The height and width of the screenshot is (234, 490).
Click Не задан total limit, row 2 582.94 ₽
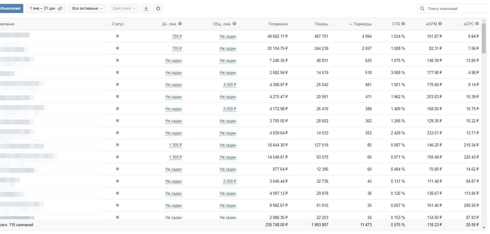[x=228, y=73]
